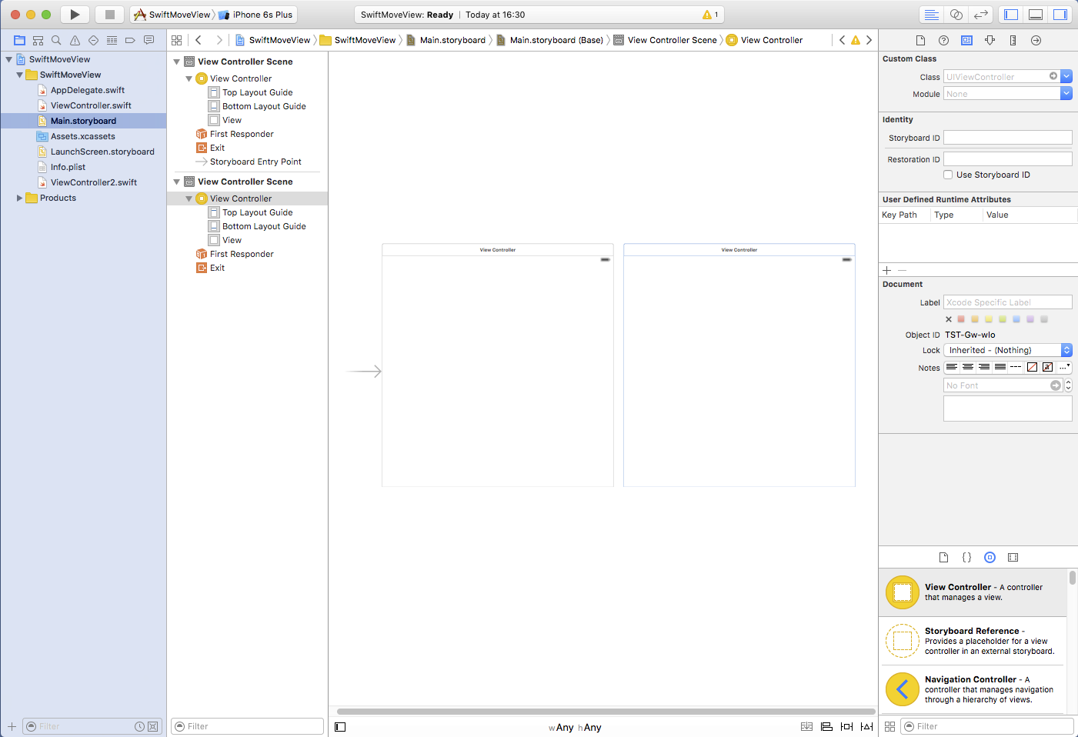Show the Quick Help inspector
The image size is (1078, 737).
(943, 40)
